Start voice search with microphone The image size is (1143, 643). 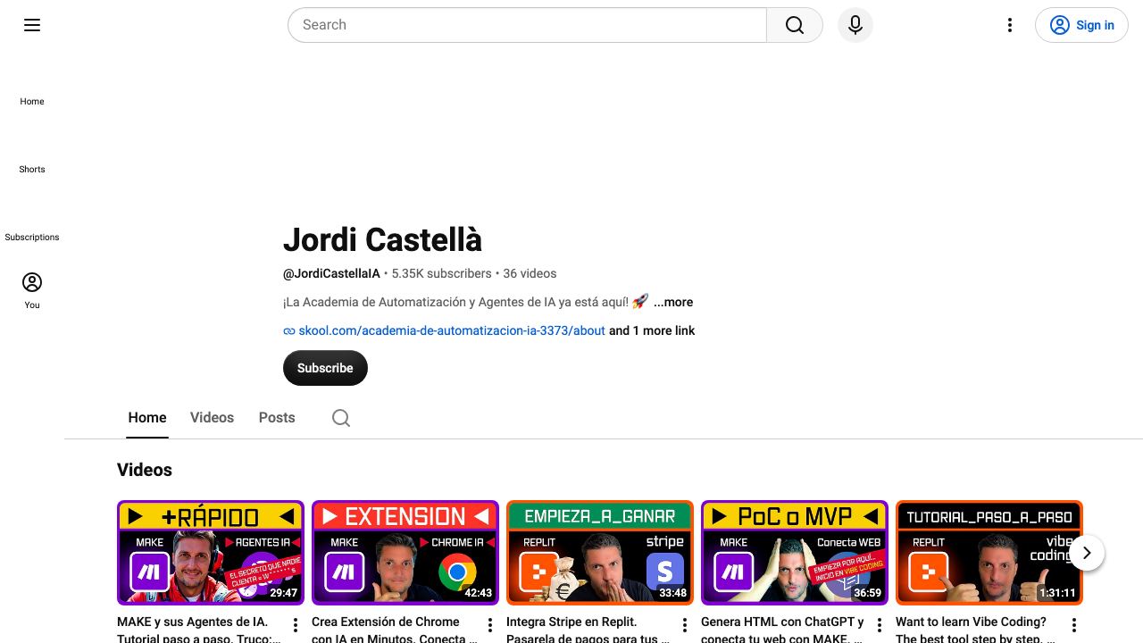855,25
